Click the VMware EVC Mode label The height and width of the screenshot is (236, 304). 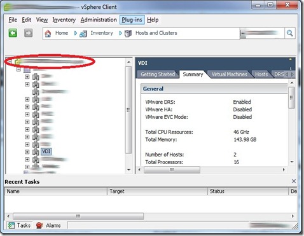click(x=167, y=117)
